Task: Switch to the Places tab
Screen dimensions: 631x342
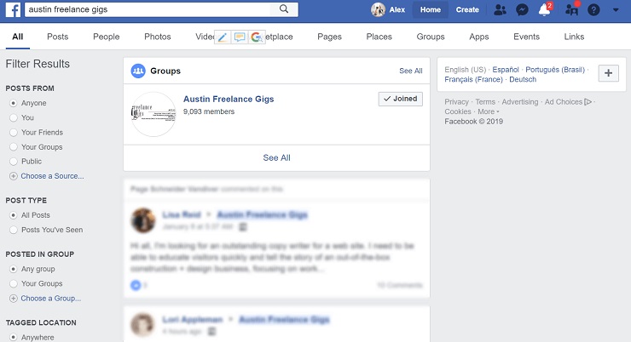Action: tap(379, 37)
